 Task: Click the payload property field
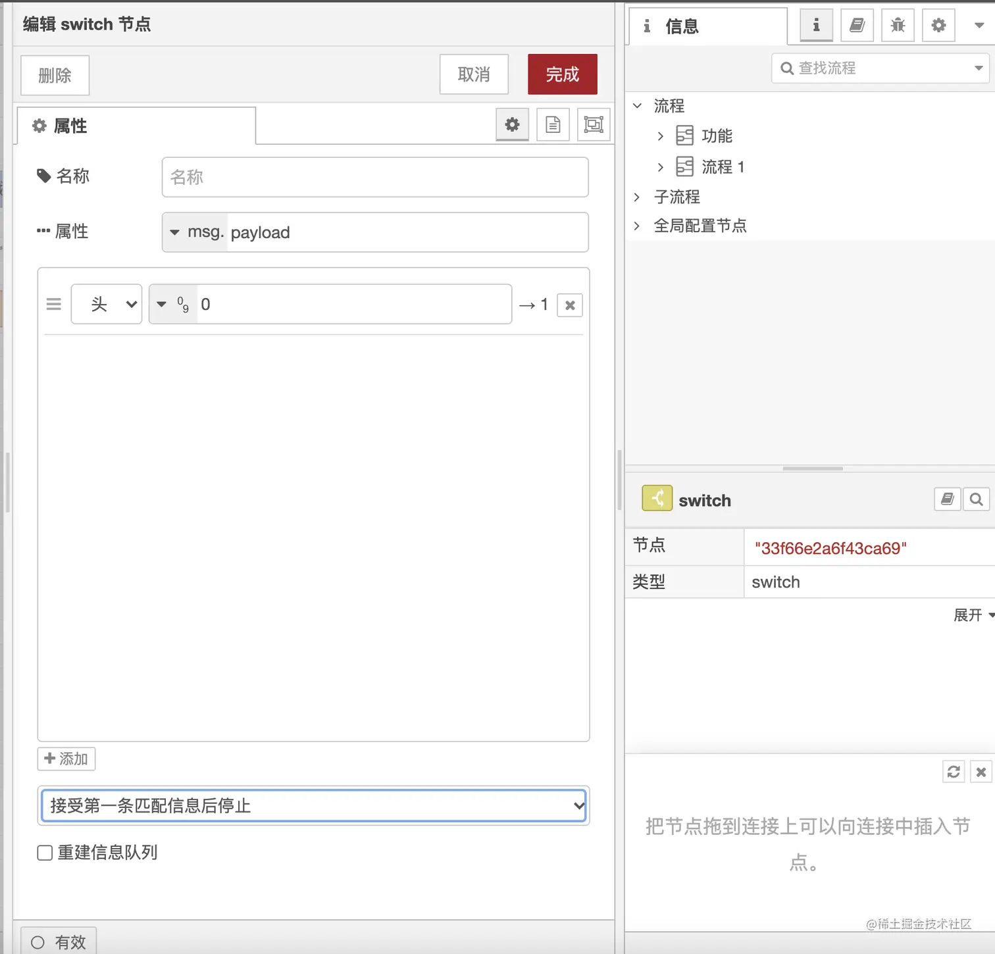(407, 232)
